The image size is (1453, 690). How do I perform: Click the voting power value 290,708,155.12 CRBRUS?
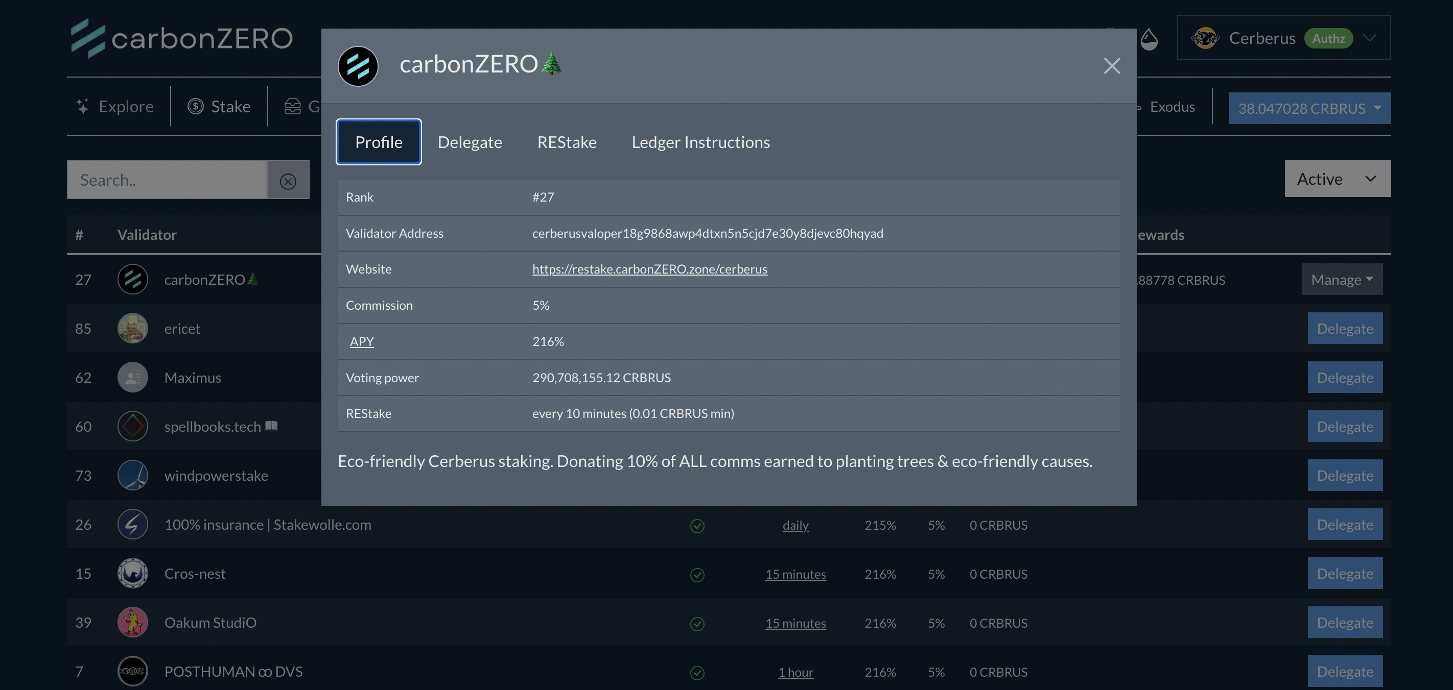601,377
